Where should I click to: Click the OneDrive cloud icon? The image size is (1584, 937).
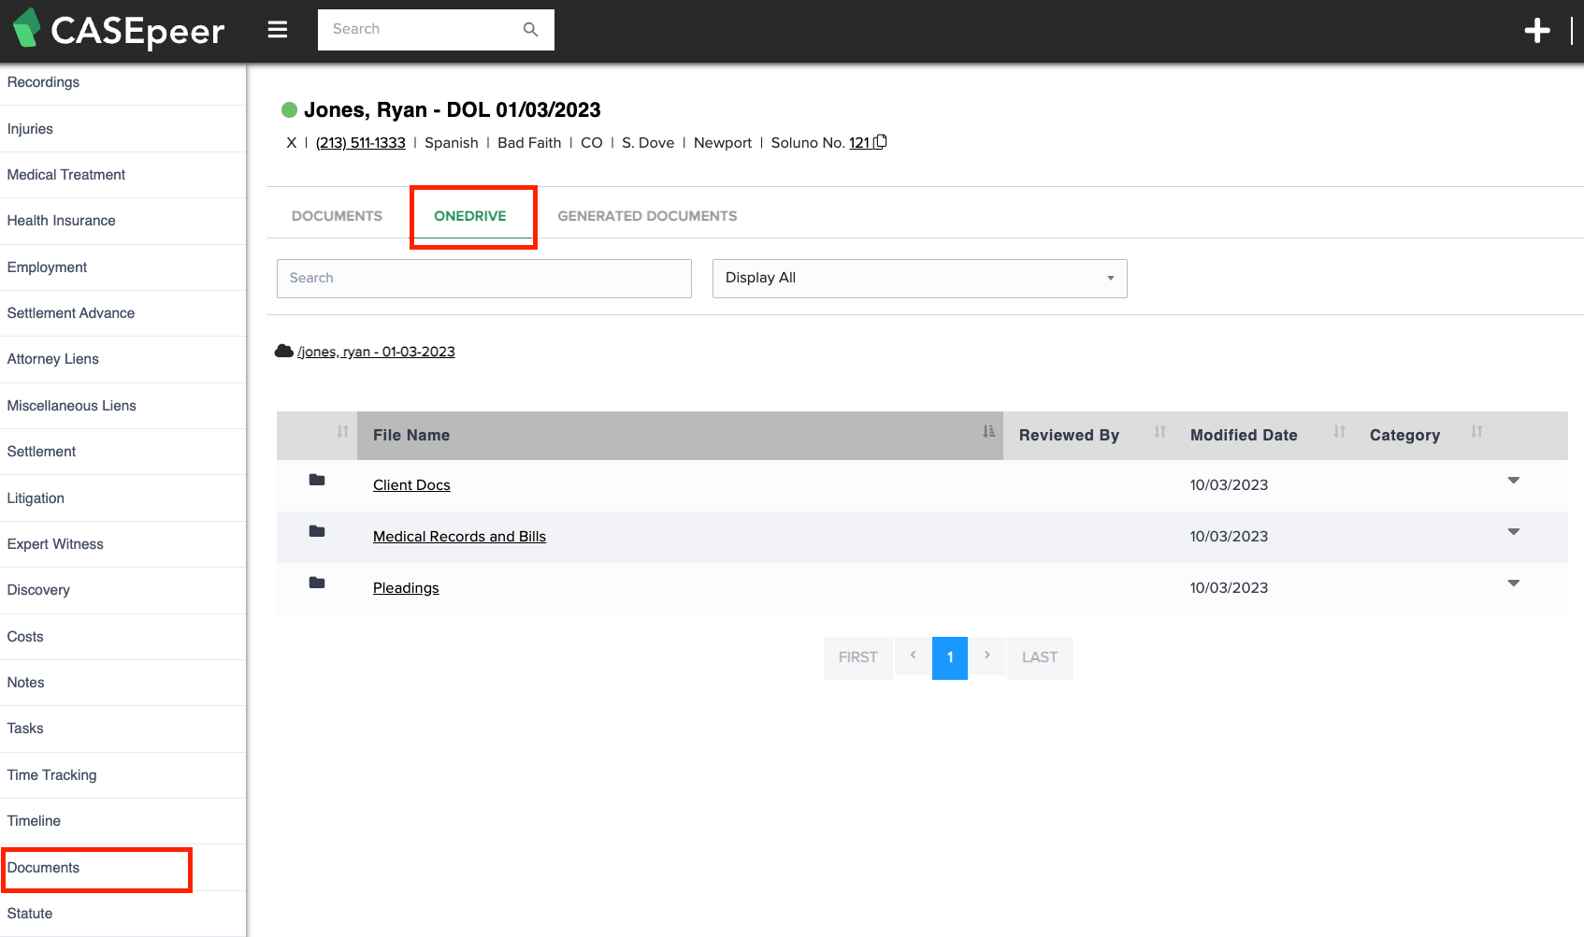(284, 351)
